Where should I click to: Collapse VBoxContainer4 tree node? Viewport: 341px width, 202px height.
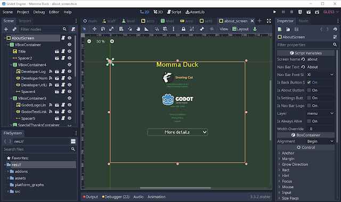[x=11, y=65]
